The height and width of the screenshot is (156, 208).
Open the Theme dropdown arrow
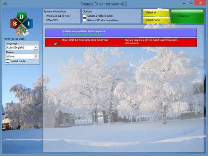[36, 56]
